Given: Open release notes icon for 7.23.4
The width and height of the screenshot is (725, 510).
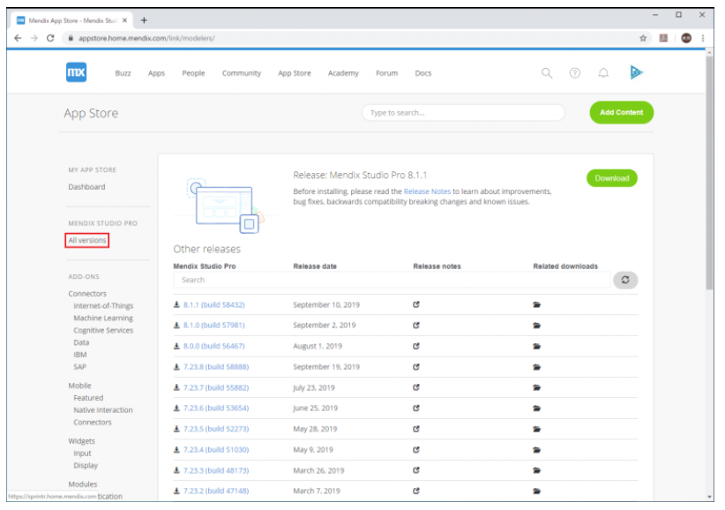Looking at the screenshot, I should (x=416, y=450).
